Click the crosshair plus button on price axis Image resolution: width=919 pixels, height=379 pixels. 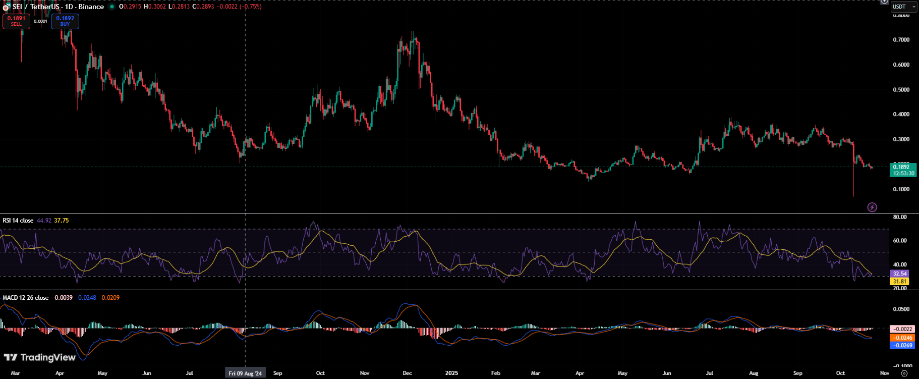[884, 2]
